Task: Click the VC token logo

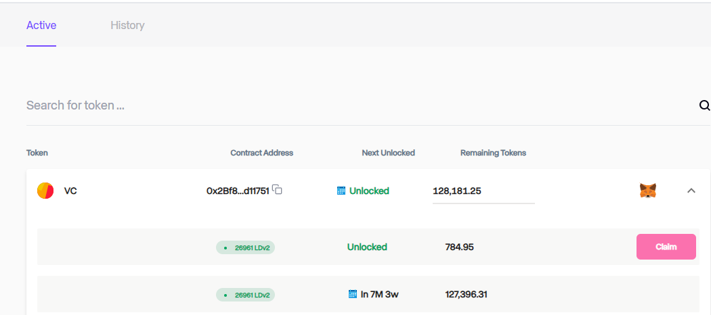Action: (45, 191)
